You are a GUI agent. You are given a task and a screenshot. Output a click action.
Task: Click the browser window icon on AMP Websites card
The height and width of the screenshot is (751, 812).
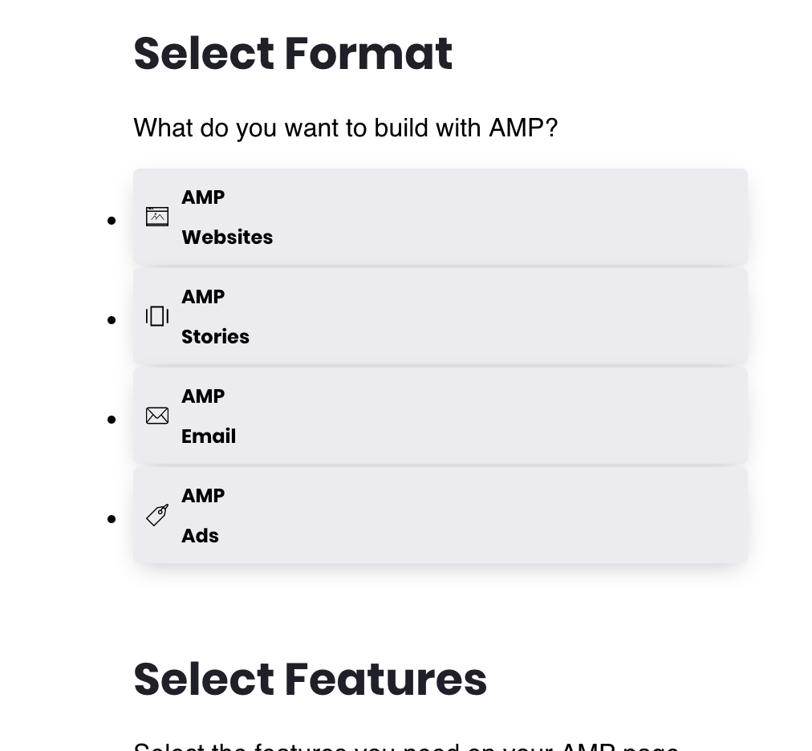[157, 217]
